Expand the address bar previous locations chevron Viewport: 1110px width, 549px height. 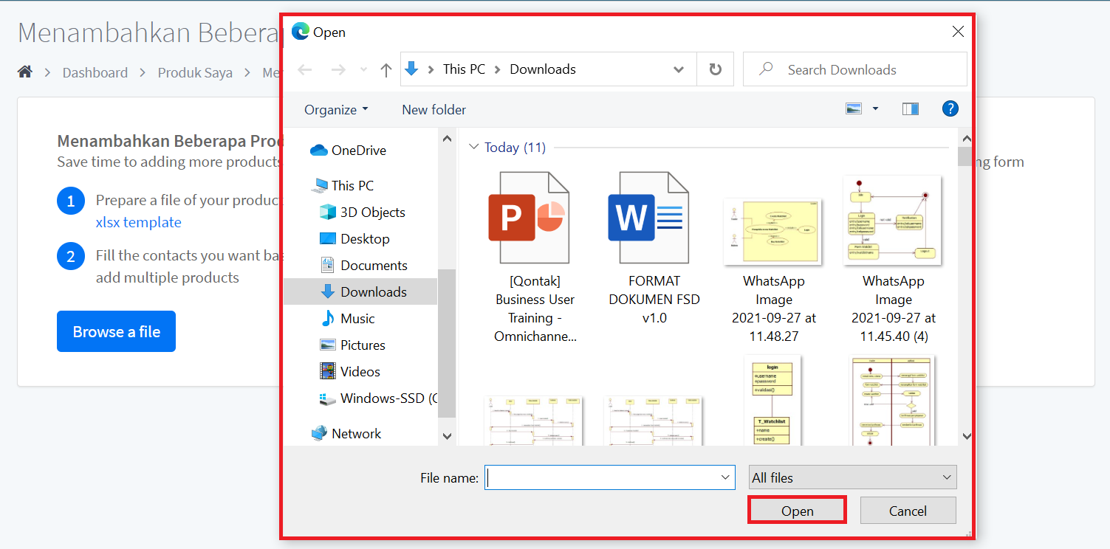tap(679, 69)
